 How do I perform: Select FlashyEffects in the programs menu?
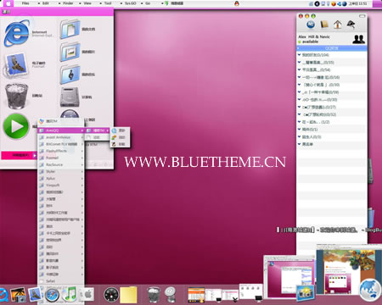[x=56, y=151]
